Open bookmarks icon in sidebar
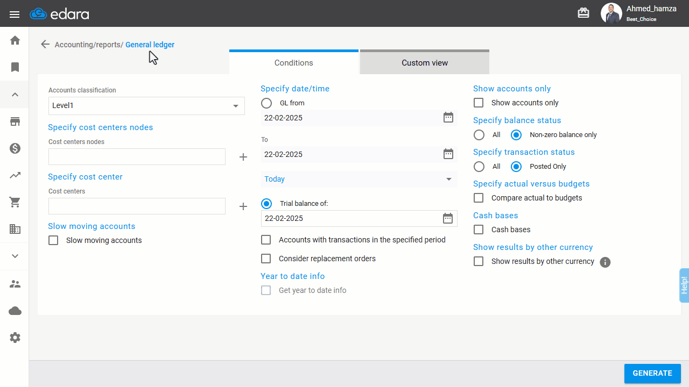Image resolution: width=689 pixels, height=387 pixels. coord(15,67)
